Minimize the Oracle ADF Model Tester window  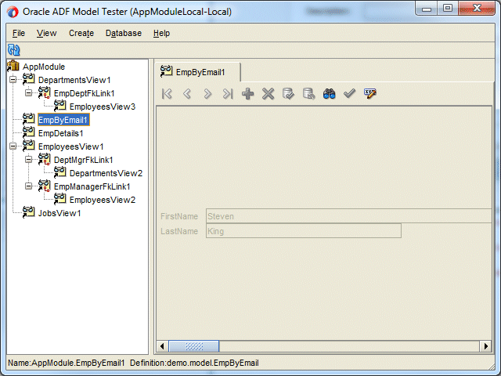(x=426, y=9)
